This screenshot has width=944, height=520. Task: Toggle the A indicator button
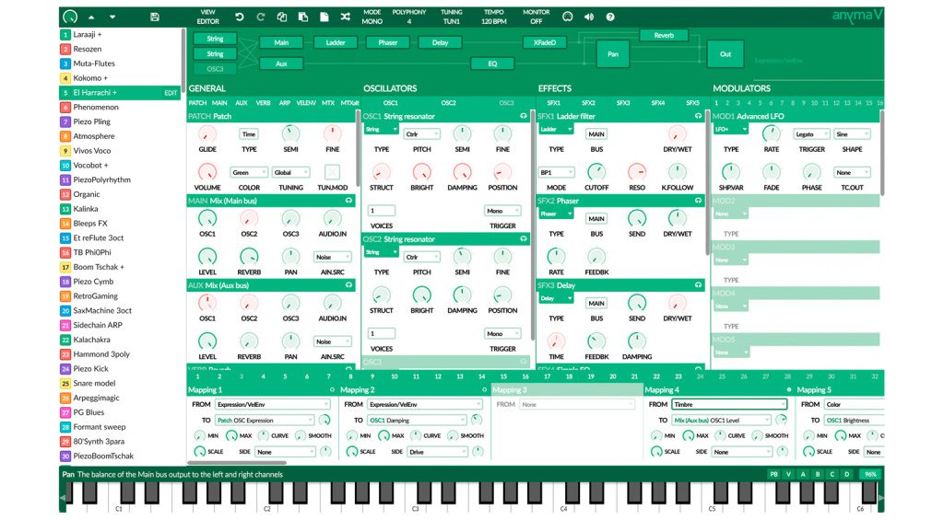click(x=803, y=474)
